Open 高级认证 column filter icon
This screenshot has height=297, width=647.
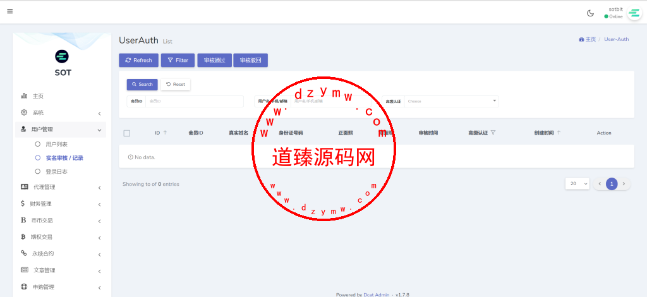coord(493,133)
